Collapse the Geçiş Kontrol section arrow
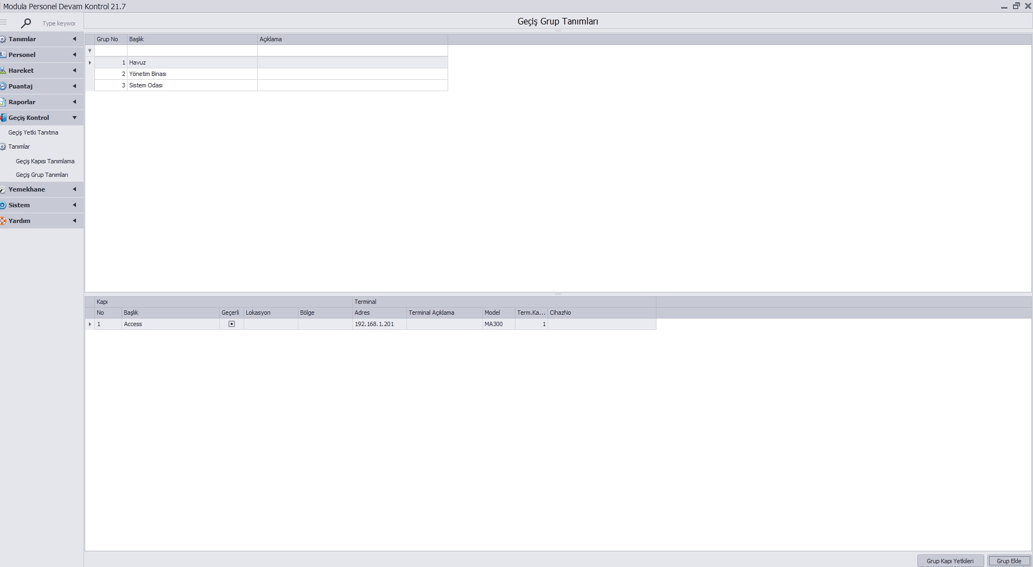Viewport: 1033px width, 567px height. click(74, 118)
